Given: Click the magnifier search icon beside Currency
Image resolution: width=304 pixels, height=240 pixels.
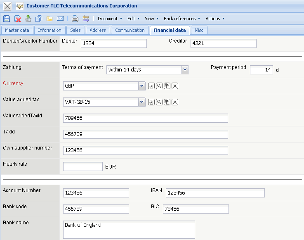Looking at the screenshot, I should [x=159, y=86].
